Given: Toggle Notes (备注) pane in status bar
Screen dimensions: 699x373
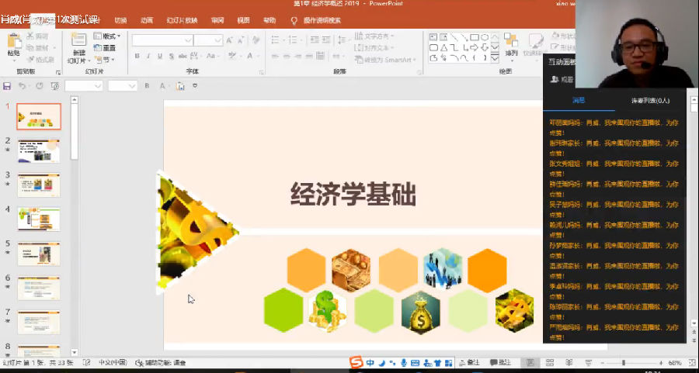Looking at the screenshot, I should [x=470, y=363].
